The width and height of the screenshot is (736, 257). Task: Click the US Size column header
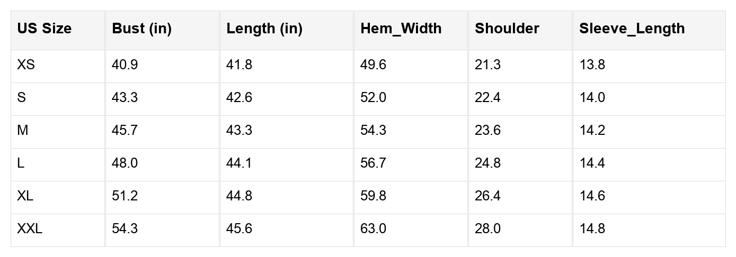coord(44,29)
